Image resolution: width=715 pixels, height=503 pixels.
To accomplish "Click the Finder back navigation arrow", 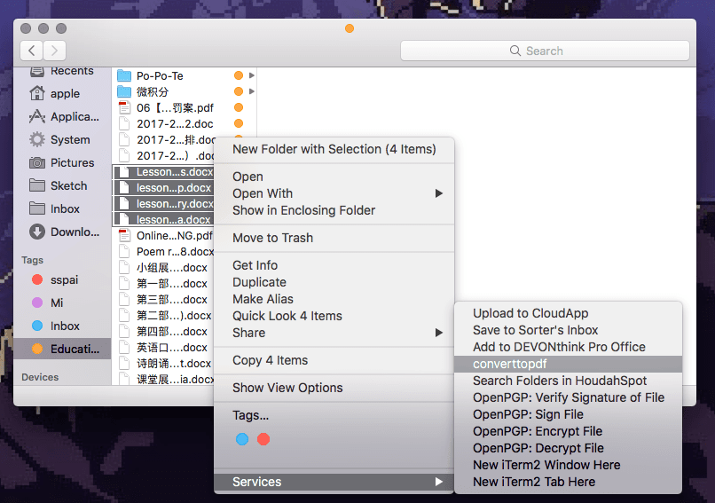I will [x=31, y=51].
